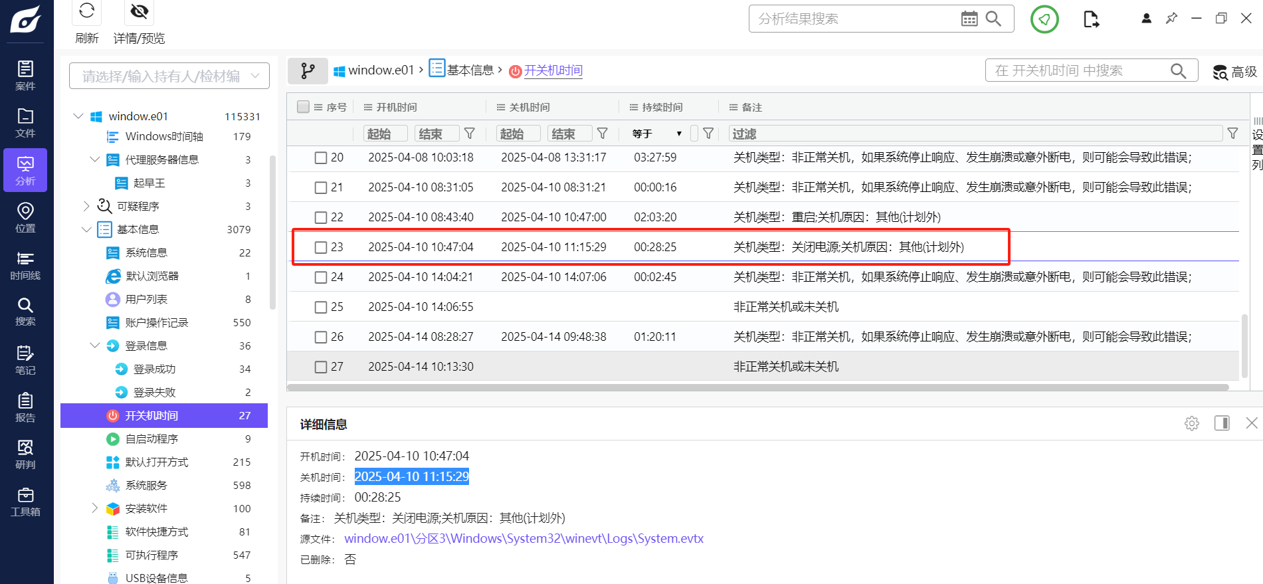This screenshot has height=584, width=1263.
Task: Click the green shield status icon
Action: point(1044,19)
